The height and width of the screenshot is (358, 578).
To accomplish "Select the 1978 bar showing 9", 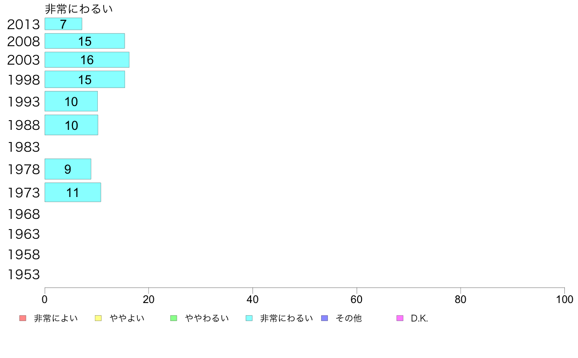I will 68,169.
